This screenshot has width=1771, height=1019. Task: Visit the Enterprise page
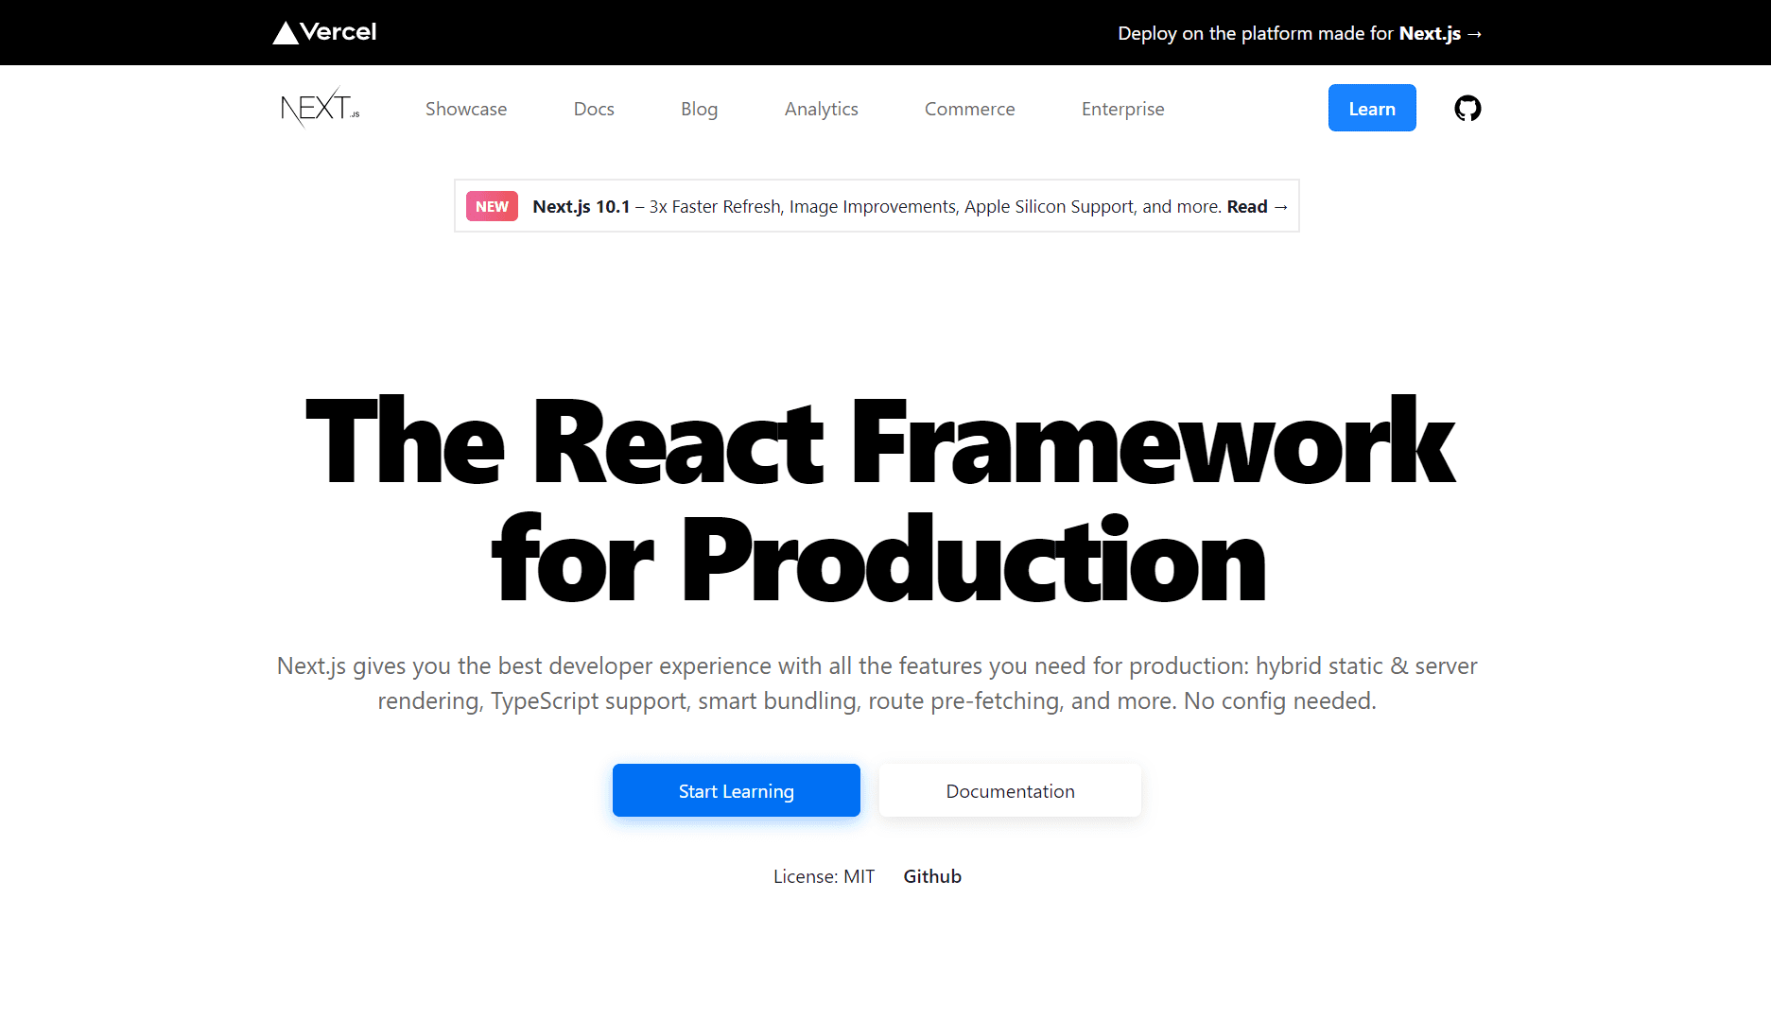(1122, 109)
